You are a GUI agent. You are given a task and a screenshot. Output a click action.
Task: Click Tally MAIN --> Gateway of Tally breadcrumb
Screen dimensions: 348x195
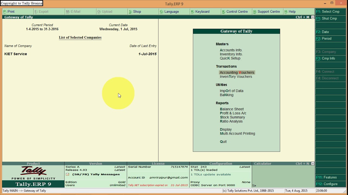point(24,191)
